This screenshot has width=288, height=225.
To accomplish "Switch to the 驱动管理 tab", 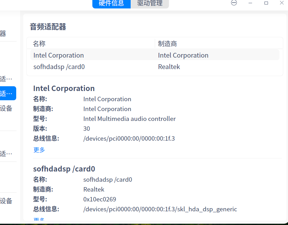I will [x=149, y=4].
